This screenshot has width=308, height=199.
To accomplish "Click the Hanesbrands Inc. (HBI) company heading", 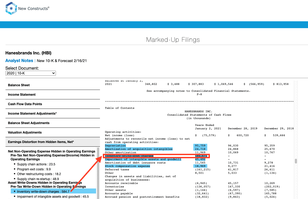I will pos(28,53).
